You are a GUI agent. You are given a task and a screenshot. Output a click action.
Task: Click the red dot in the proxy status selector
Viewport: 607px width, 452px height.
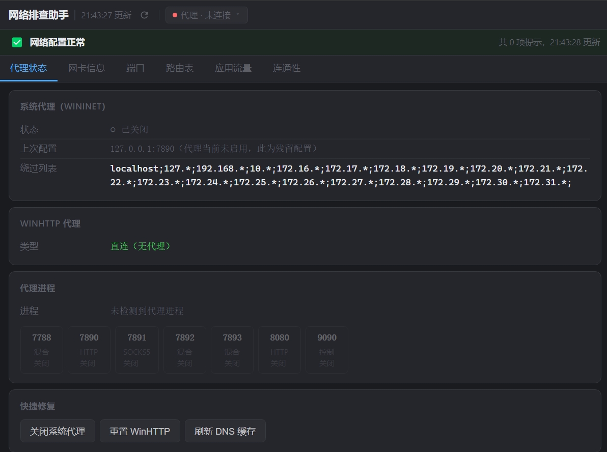coord(175,15)
